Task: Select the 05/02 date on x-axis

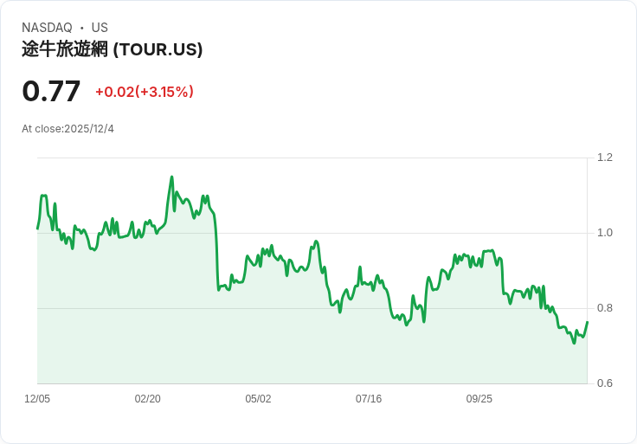Action: coord(258,399)
